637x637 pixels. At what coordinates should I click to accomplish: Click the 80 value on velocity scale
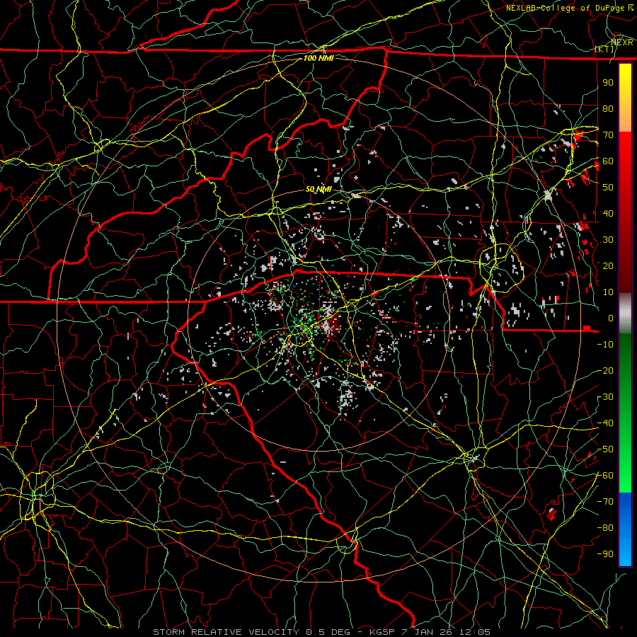pos(608,108)
